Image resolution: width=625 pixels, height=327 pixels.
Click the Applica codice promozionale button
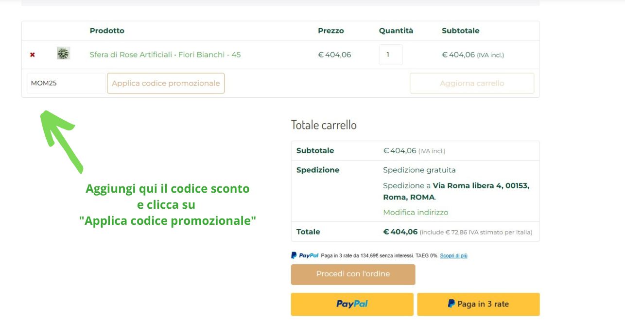[166, 83]
